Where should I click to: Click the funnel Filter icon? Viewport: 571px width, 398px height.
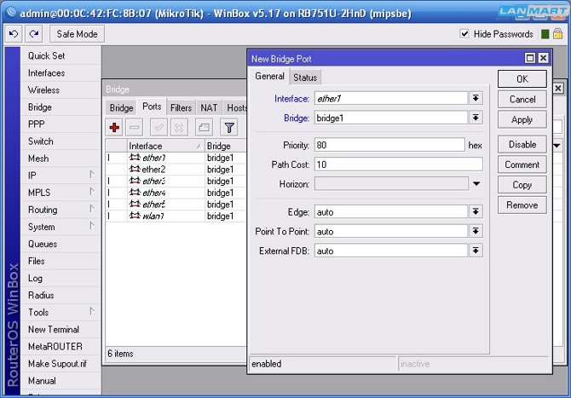coord(229,128)
